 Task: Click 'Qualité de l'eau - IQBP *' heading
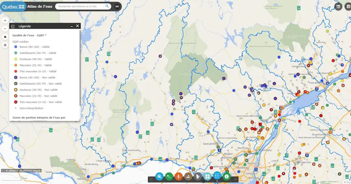pyautogui.click(x=29, y=35)
